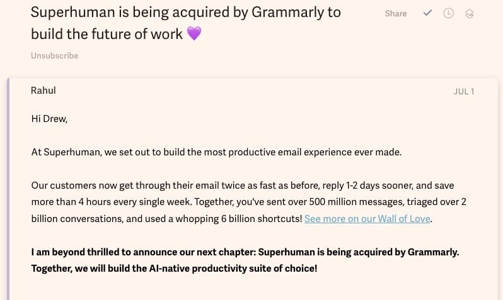503x300 pixels.
Task: Unsubscribe from this sender
Action: pos(54,55)
